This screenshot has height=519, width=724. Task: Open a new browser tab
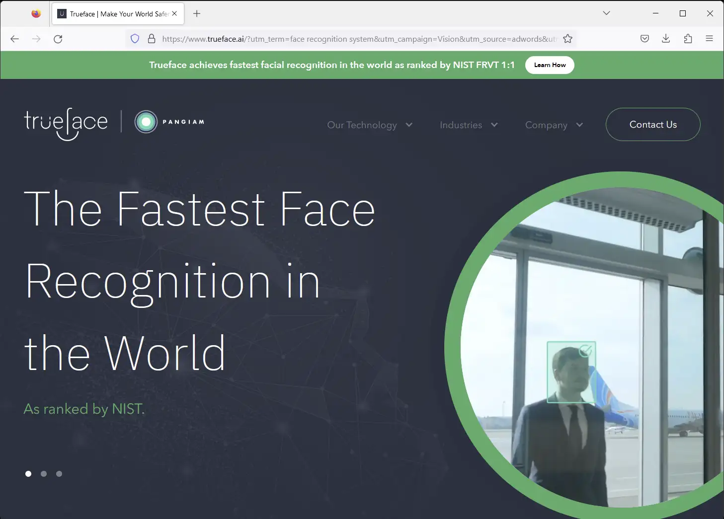click(196, 13)
